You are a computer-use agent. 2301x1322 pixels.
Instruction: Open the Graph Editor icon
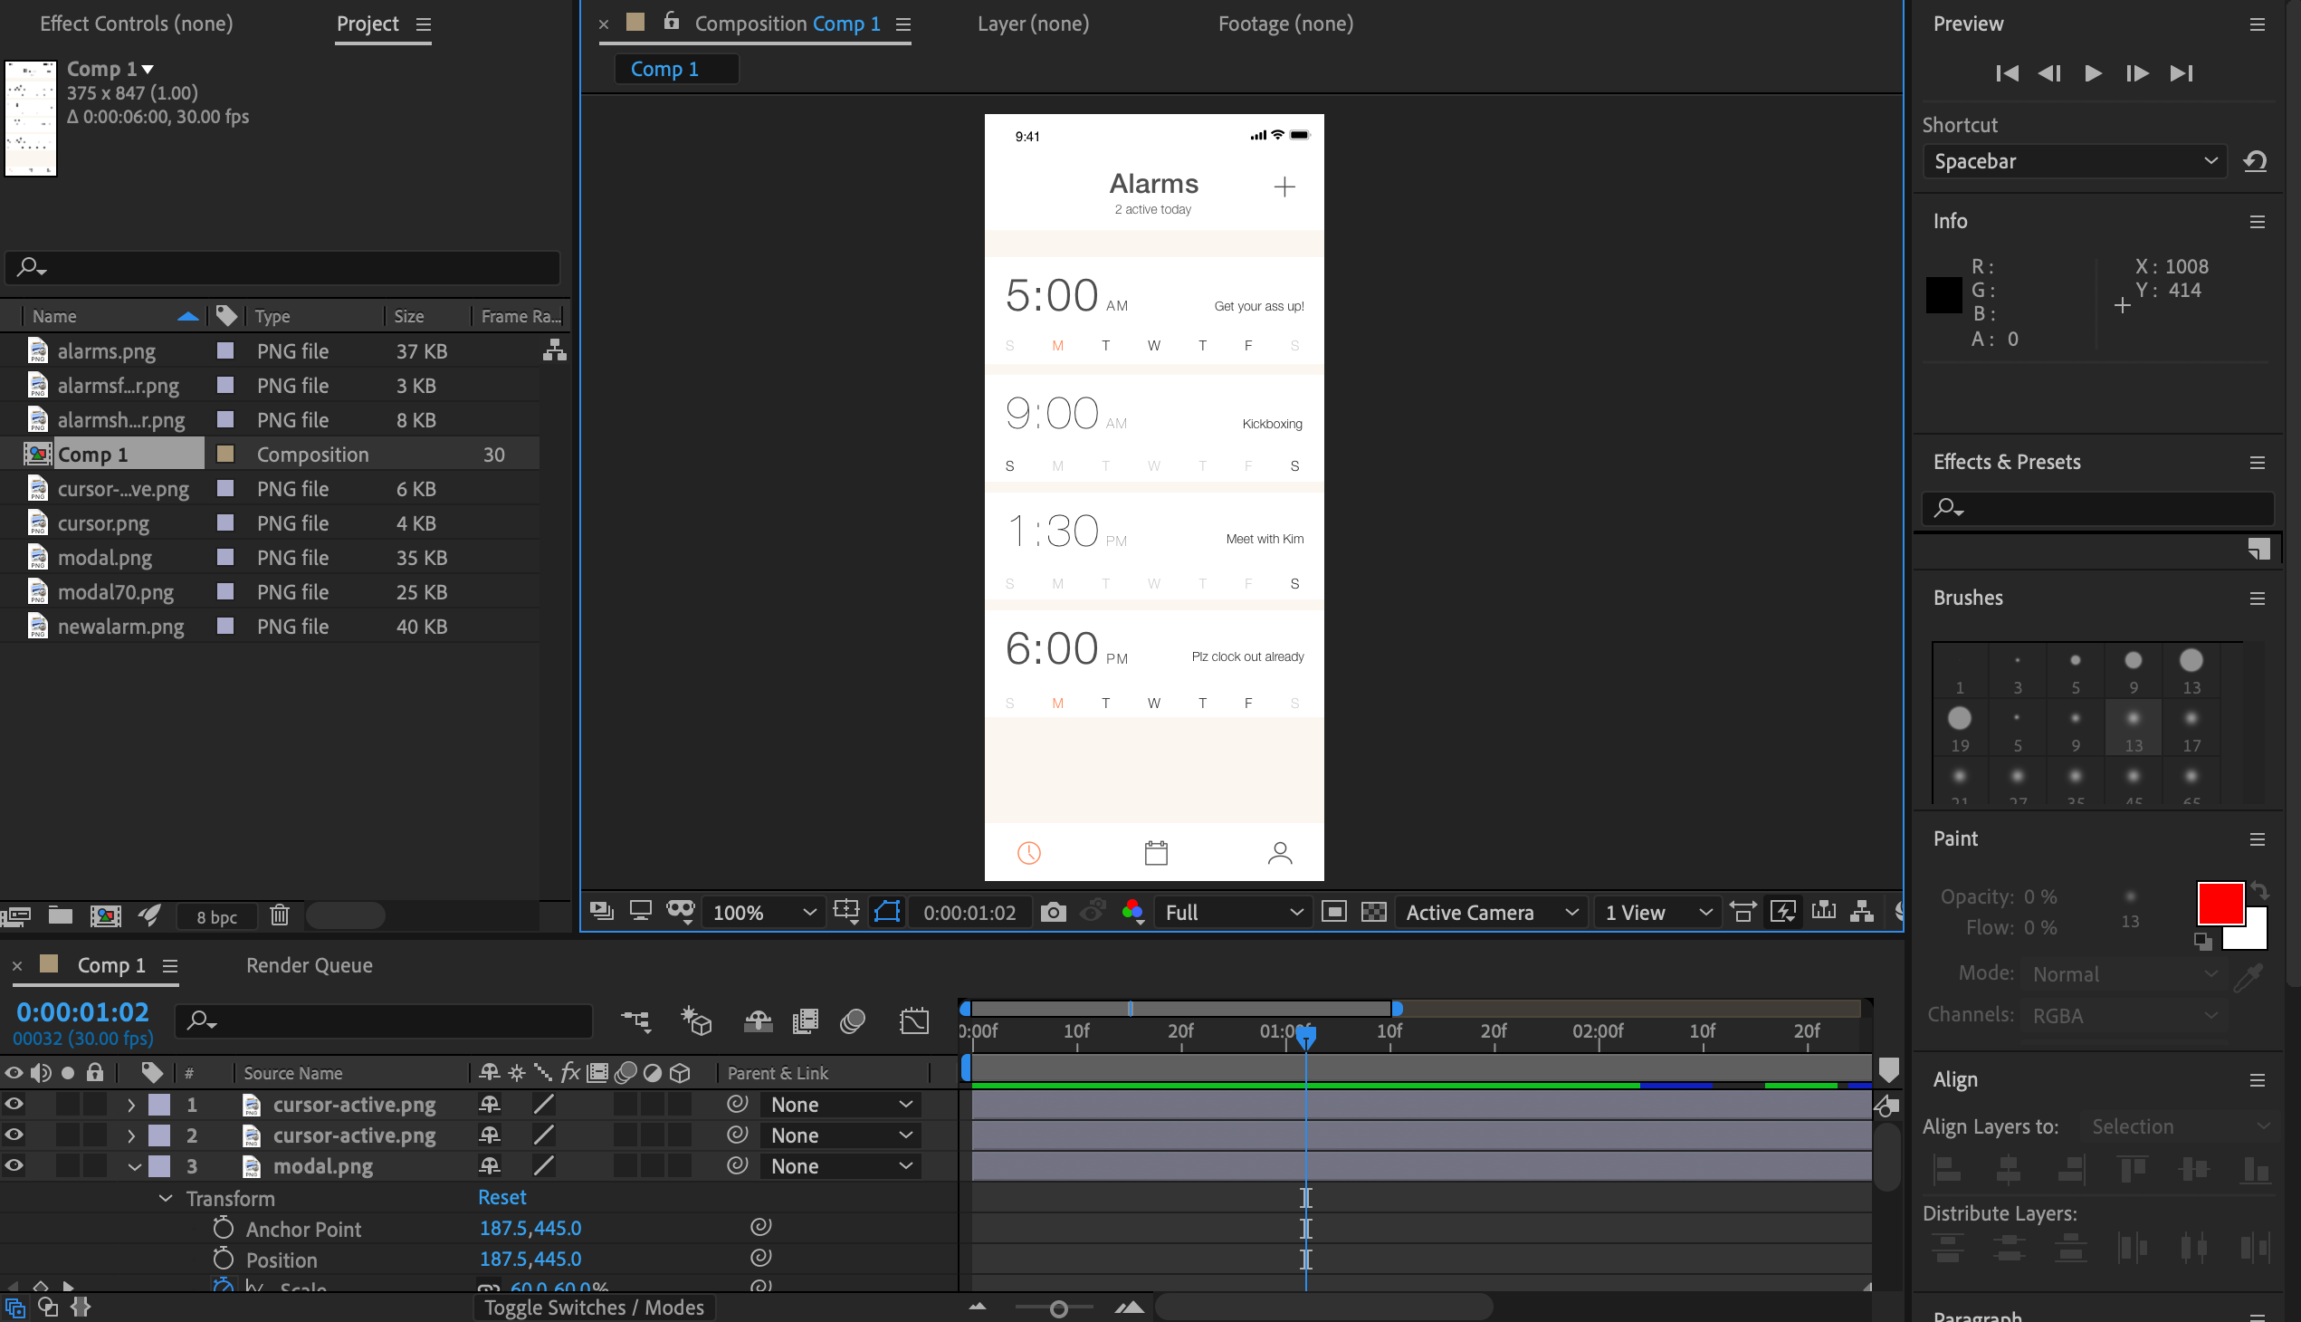[914, 1021]
